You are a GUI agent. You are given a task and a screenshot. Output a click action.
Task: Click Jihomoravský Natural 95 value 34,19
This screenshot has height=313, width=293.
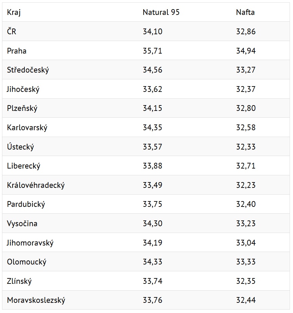click(152, 243)
